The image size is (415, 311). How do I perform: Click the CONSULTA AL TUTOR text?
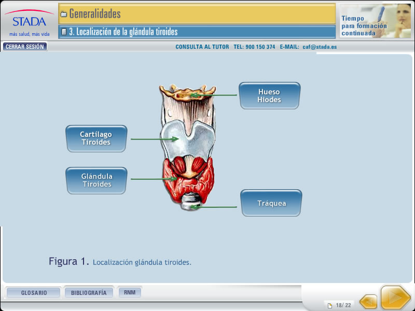202,47
